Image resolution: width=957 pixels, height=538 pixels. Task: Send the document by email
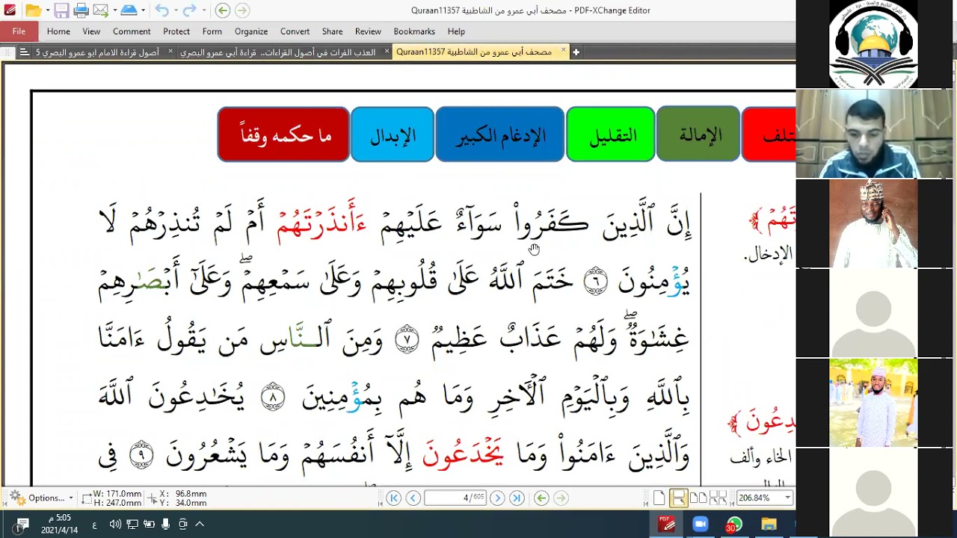pyautogui.click(x=99, y=10)
